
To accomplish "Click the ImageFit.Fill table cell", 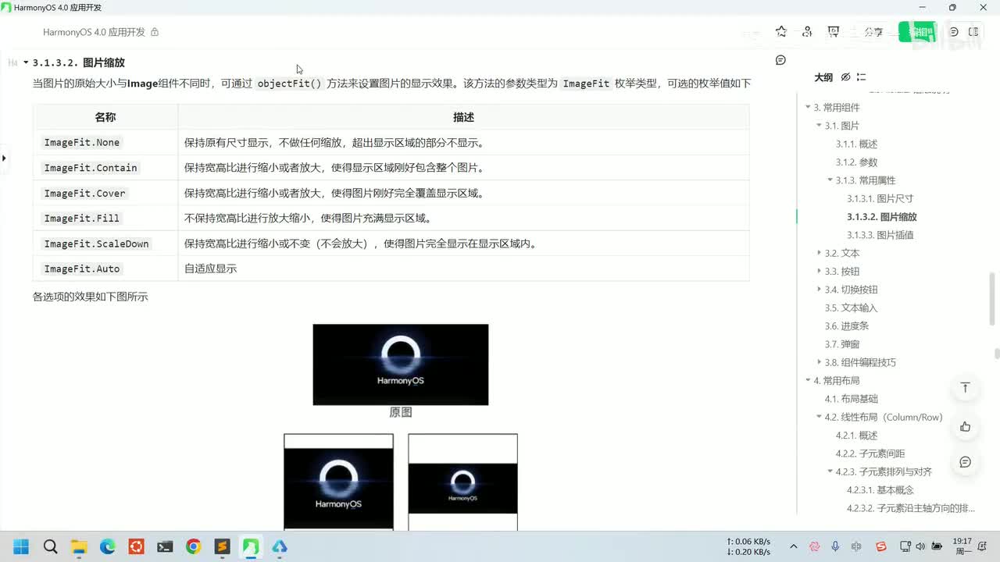I will click(105, 218).
